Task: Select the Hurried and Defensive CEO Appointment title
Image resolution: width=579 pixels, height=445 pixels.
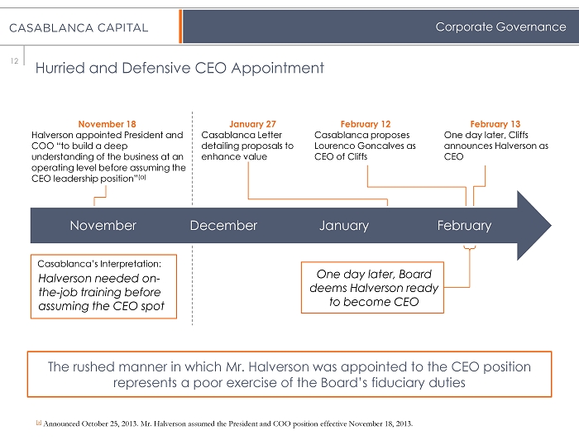Action: pyautogui.click(x=179, y=68)
